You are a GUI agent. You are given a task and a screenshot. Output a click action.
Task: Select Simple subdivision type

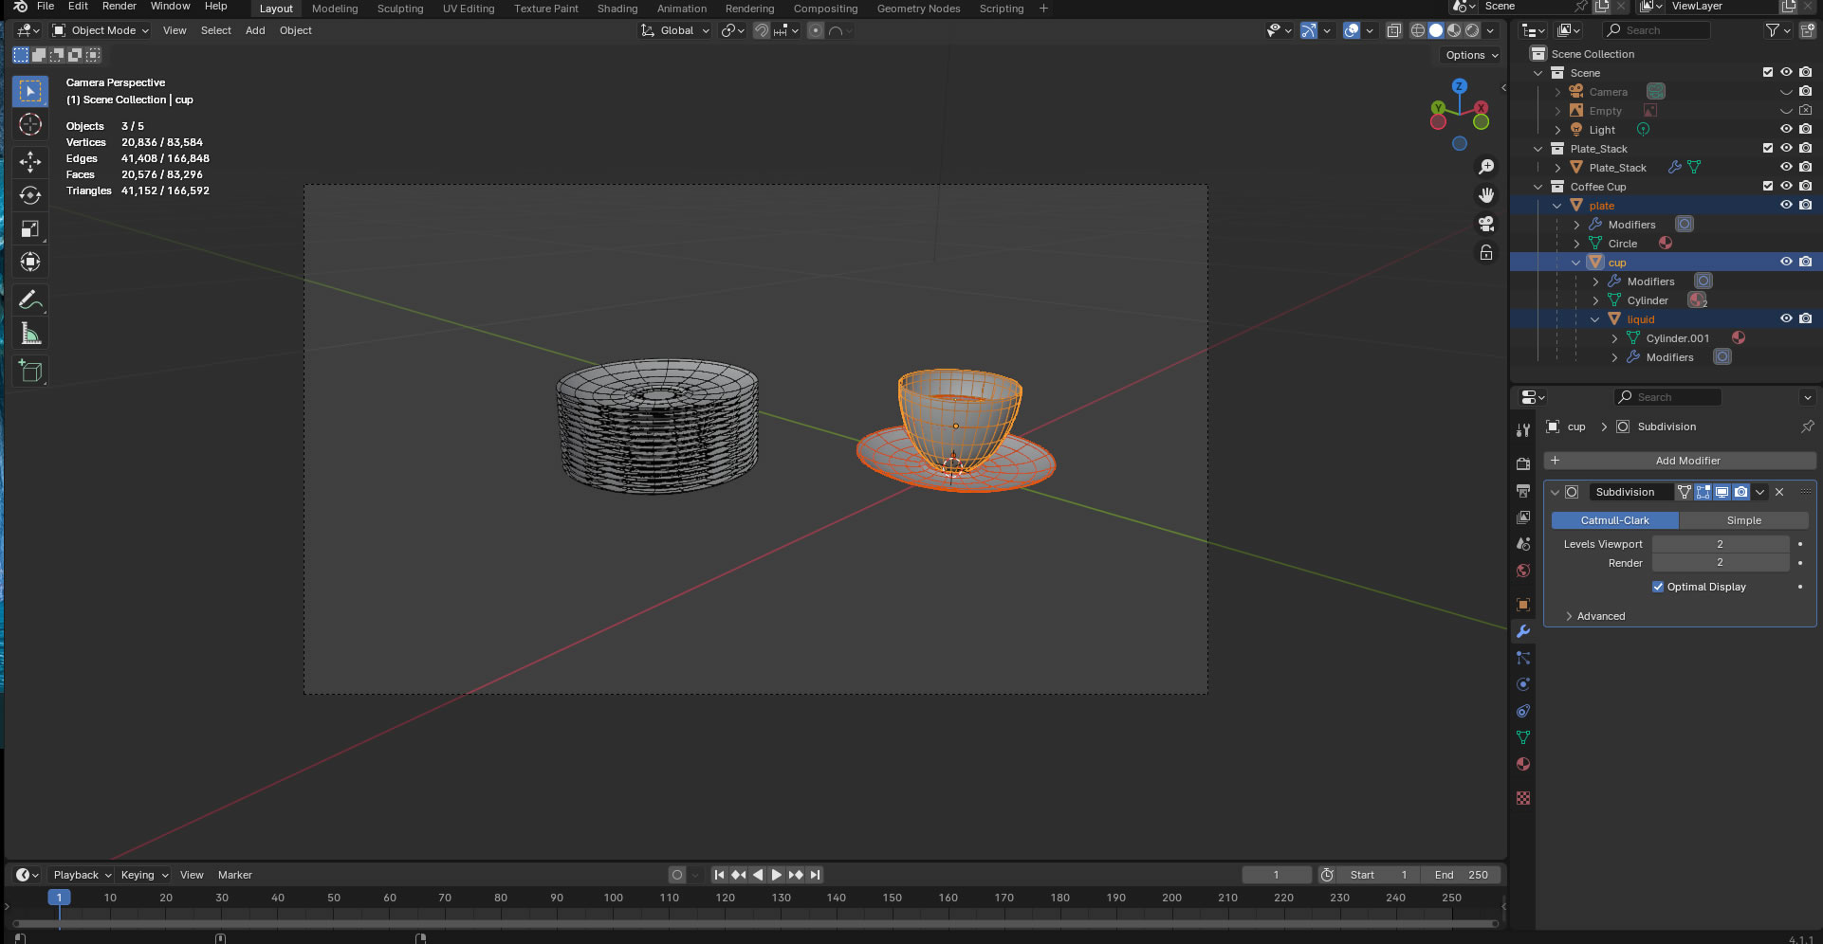point(1743,520)
